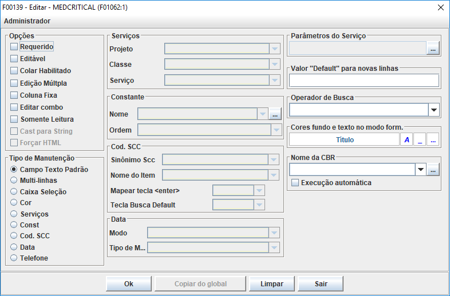Click the Título color preview box
This screenshot has height=296, width=450.
pos(344,139)
